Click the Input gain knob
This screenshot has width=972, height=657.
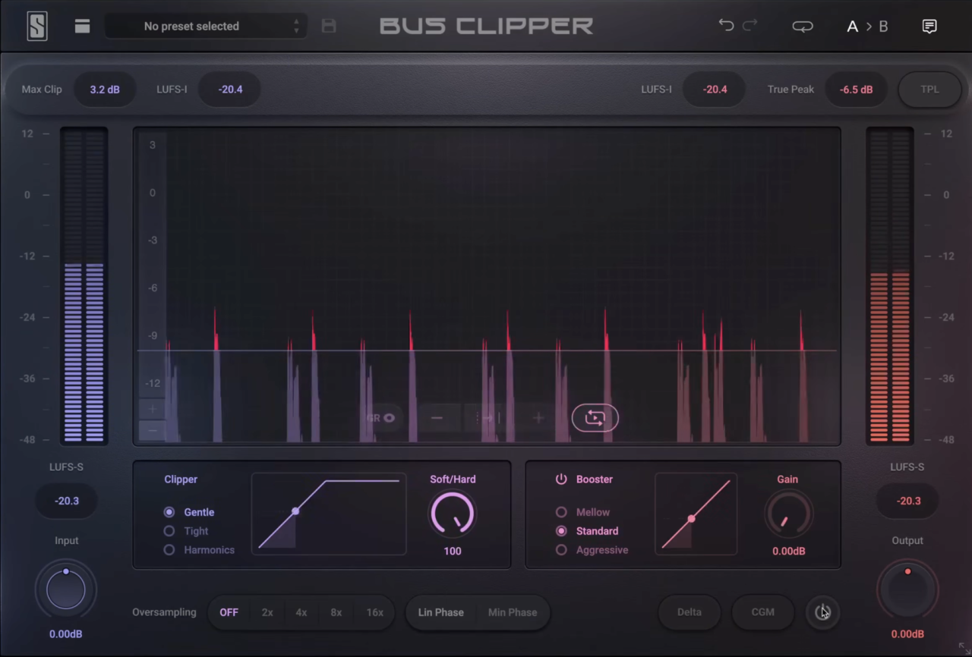click(x=66, y=589)
